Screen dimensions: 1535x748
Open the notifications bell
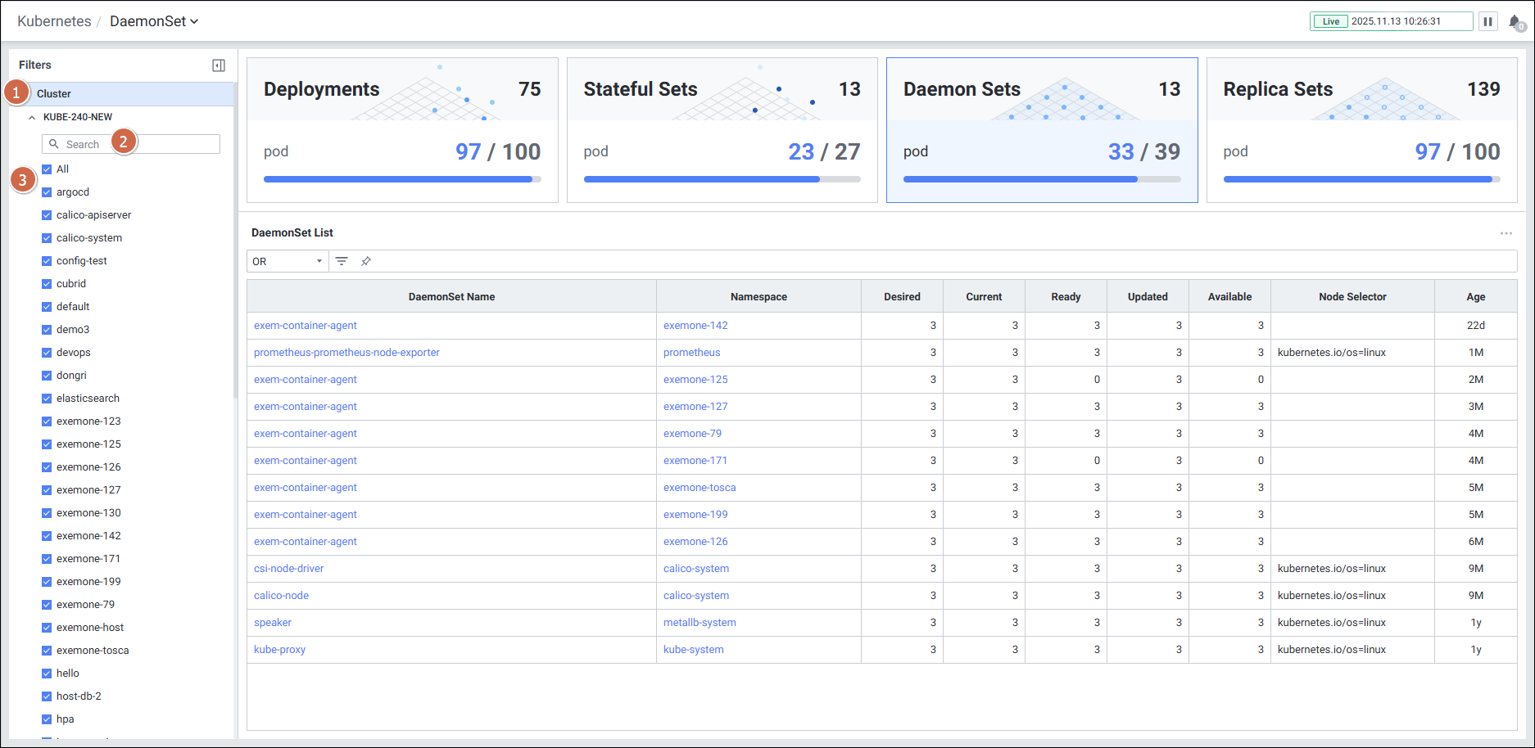tap(1515, 22)
